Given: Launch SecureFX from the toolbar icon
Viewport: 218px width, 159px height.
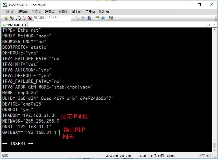Looking at the screenshot, I should tap(111, 18).
